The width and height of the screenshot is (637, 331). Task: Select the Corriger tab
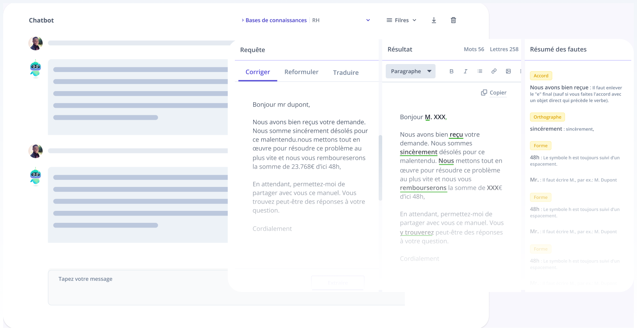click(x=258, y=72)
